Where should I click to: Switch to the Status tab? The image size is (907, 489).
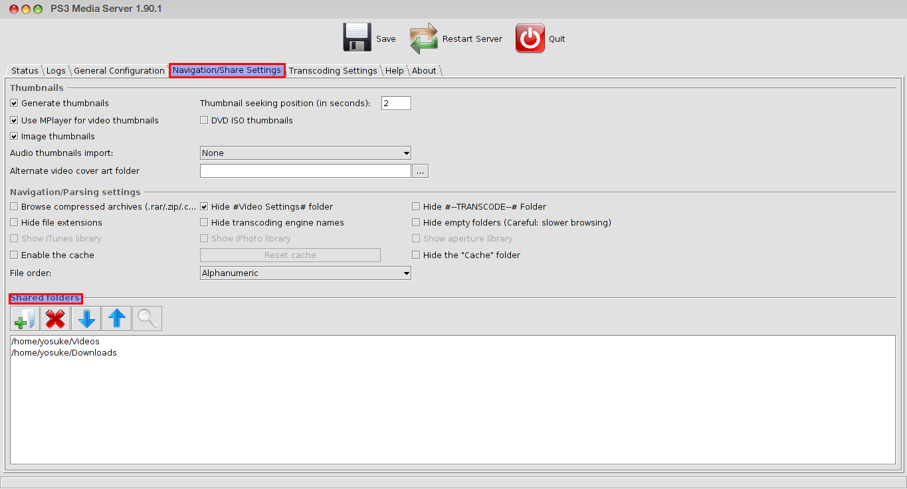click(x=25, y=70)
